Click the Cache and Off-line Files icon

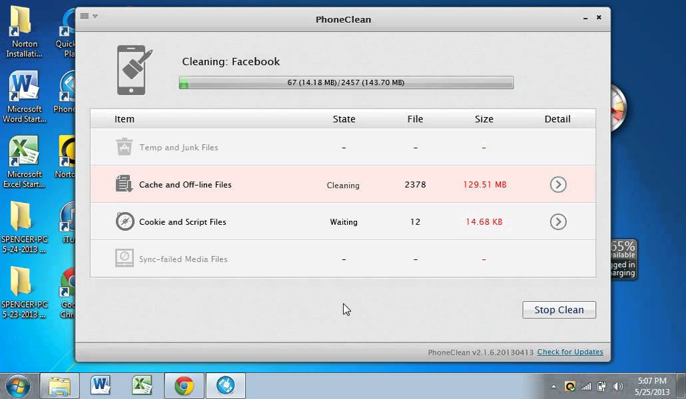(x=125, y=184)
